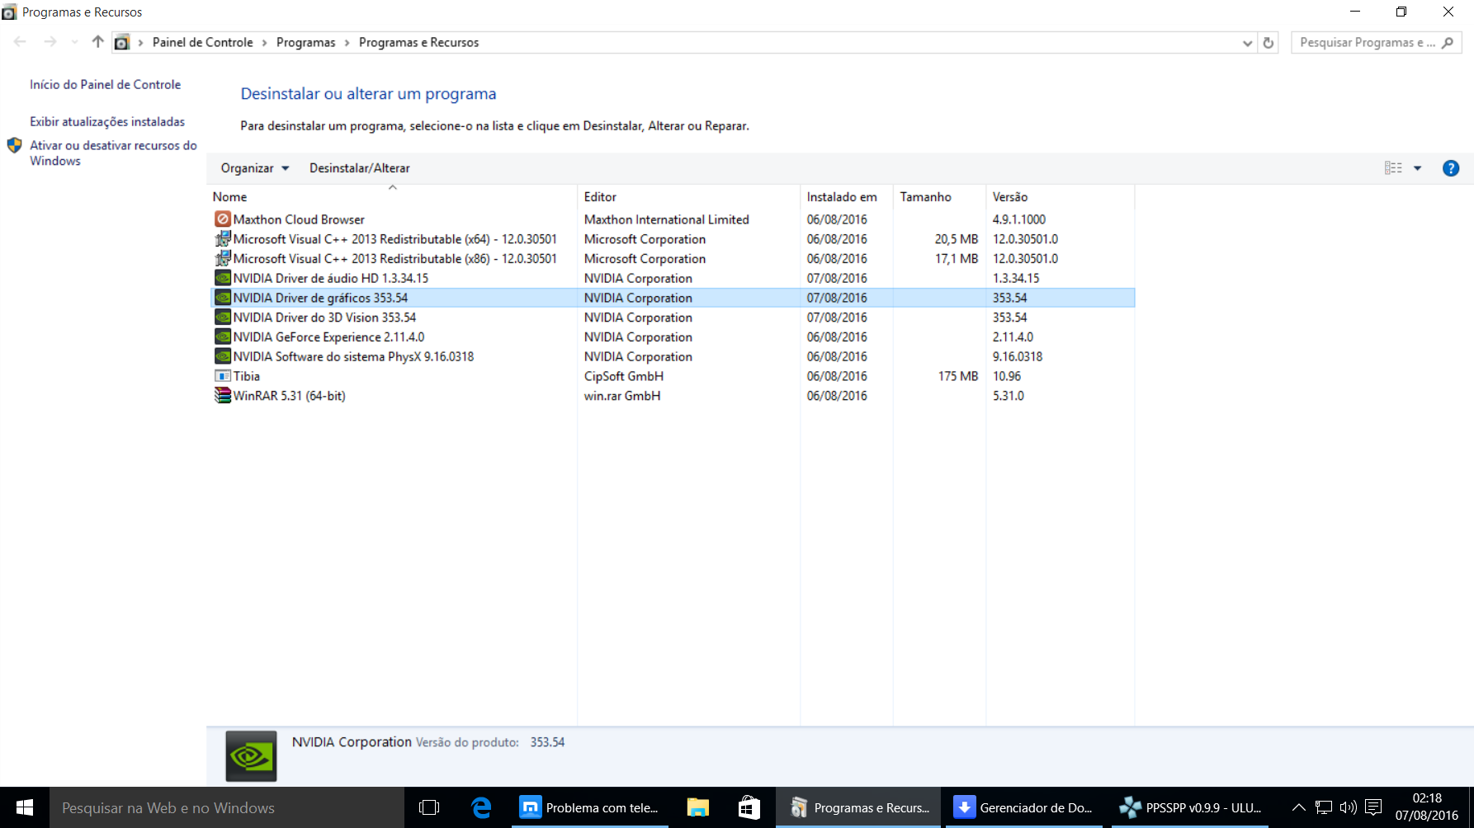
Task: Expand the chevron after Painel de Controle
Action: [265, 43]
